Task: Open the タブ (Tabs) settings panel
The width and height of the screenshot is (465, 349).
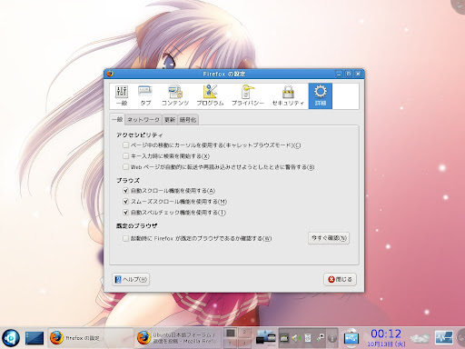Action: coord(145,95)
